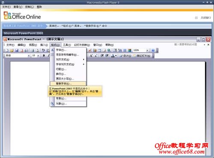Click the Increase Indent icon
The height and width of the screenshot is (158, 214).
(107, 56)
